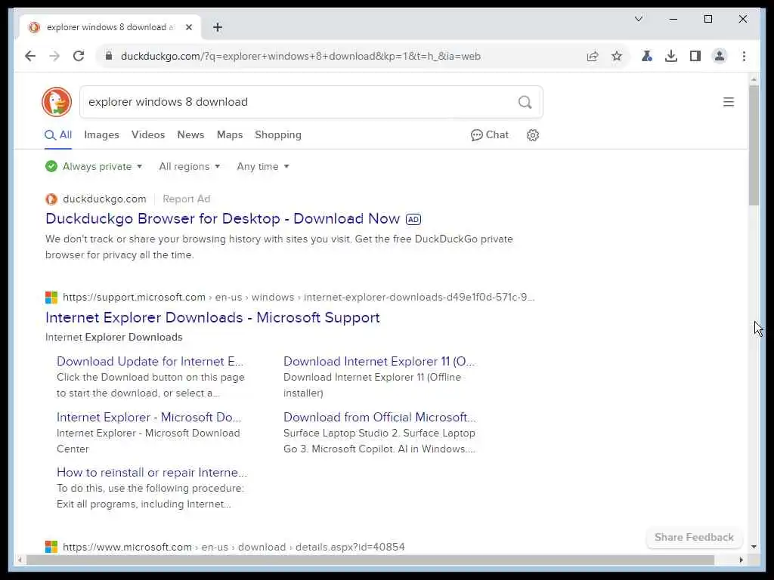Click the vertical scrollbar thumb
This screenshot has height=580, width=774.
click(754, 146)
